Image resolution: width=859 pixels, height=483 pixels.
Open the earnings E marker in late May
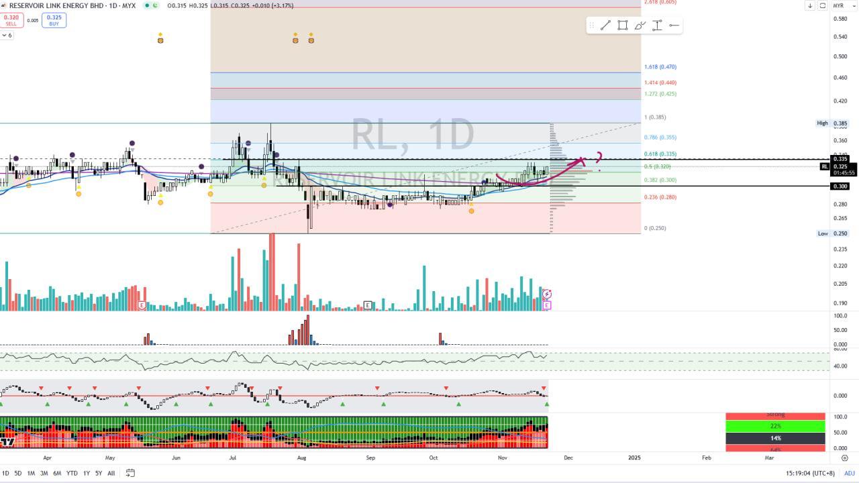142,305
